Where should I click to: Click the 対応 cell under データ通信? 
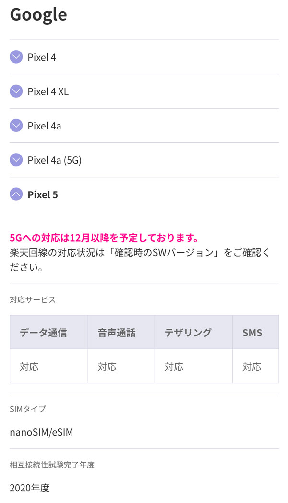pyautogui.click(x=29, y=367)
